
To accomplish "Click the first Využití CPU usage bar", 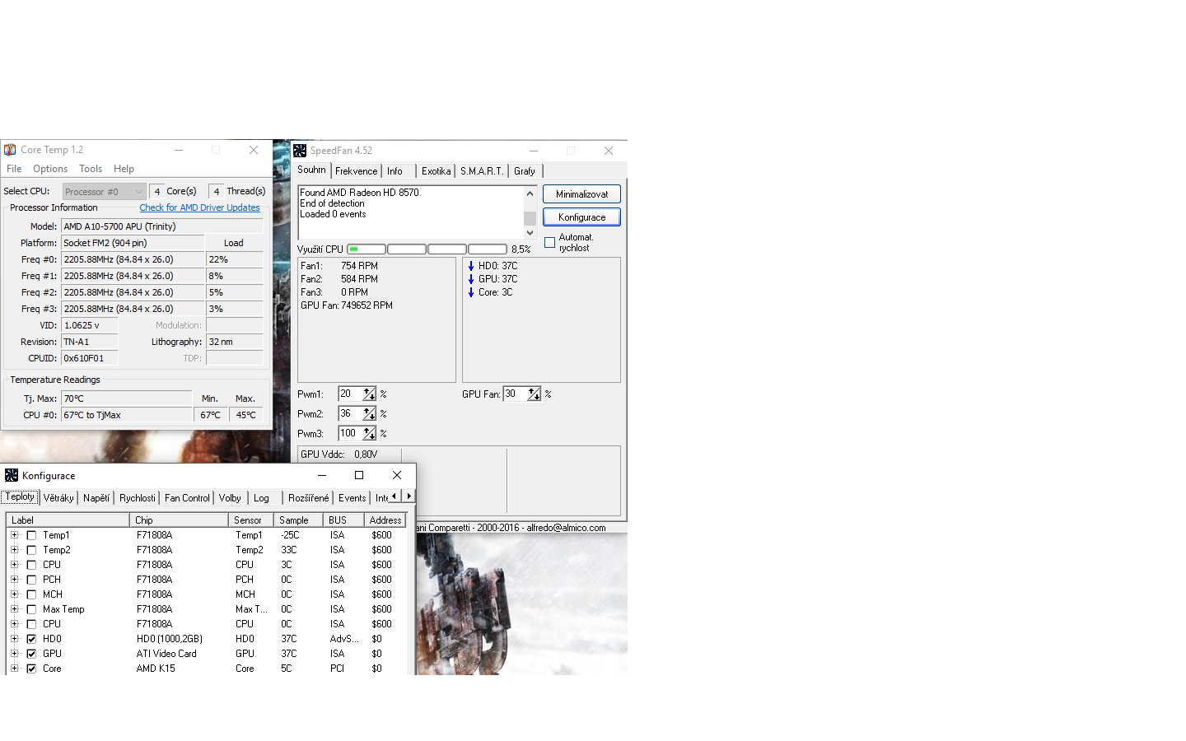I will pos(367,249).
